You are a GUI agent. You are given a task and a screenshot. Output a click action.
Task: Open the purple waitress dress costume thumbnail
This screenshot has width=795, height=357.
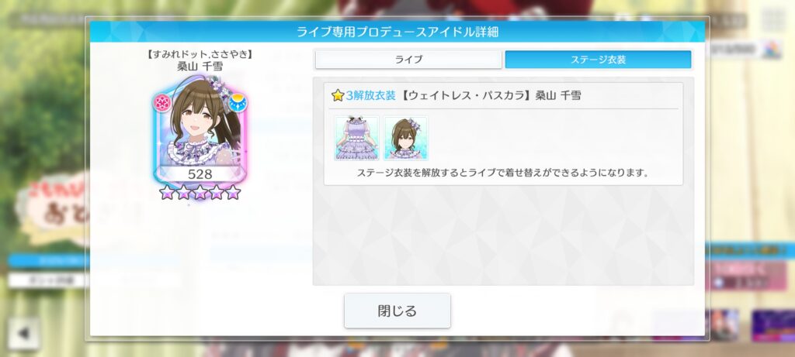point(357,139)
